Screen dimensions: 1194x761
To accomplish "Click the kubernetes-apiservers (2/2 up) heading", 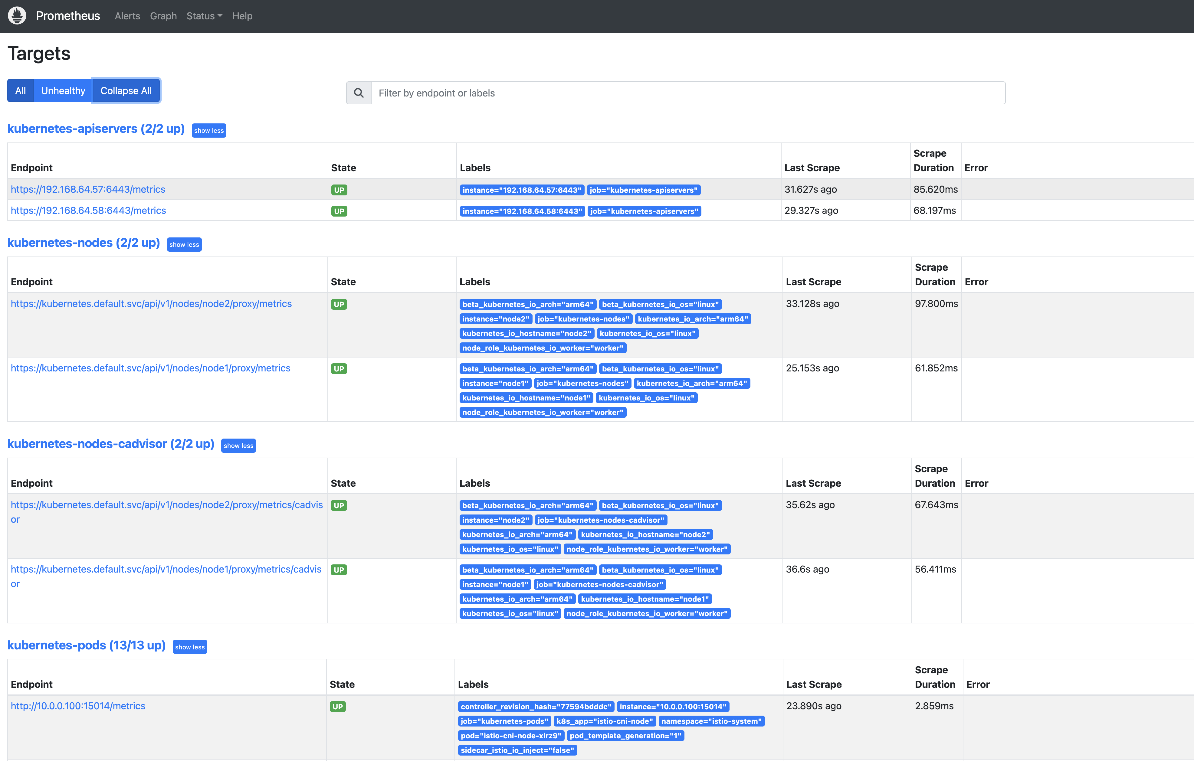I will tap(96, 129).
